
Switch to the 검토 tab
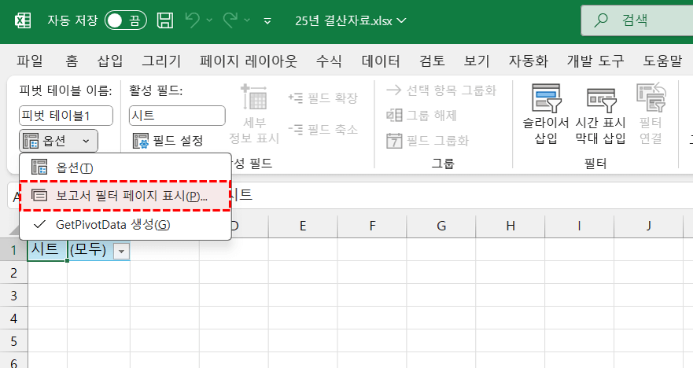(x=432, y=61)
